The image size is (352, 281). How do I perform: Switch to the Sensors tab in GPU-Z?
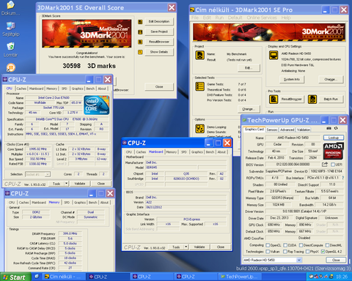(272, 130)
